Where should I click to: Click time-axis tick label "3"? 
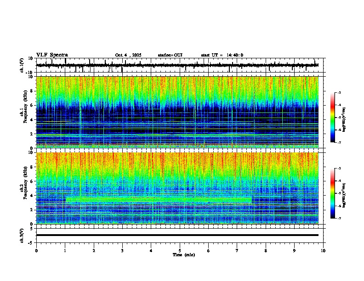click(122, 251)
